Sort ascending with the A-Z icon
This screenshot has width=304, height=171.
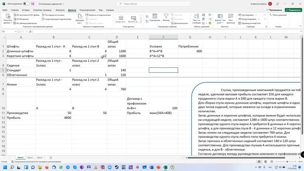[x=147, y=16]
